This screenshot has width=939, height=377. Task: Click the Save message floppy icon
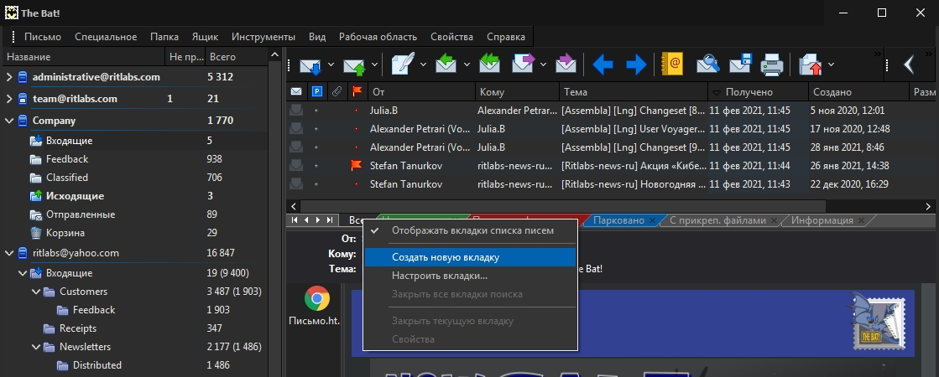740,64
